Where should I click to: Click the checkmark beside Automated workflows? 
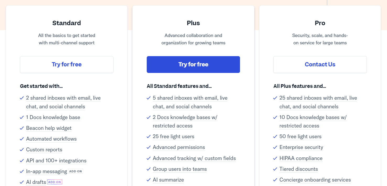point(22,139)
